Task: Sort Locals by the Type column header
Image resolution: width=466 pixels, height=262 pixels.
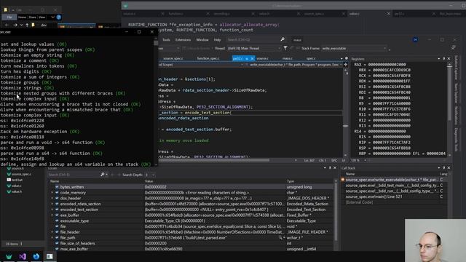Action: click(x=291, y=181)
